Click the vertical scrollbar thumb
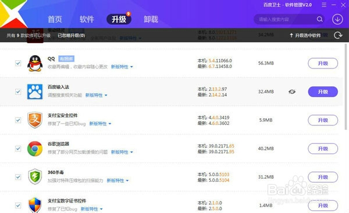The height and width of the screenshot is (213, 349). 346,86
